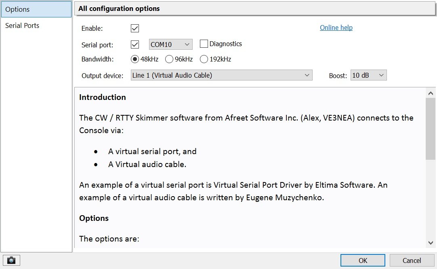Click the help text scrollbar down arrow
The image size is (437, 269).
(x=431, y=242)
